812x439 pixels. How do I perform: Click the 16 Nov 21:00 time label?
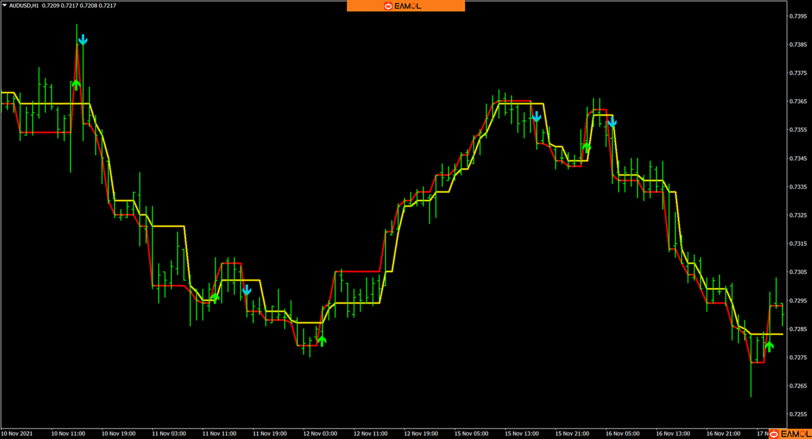723,433
